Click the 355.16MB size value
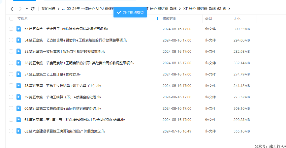Image resolution: width=286 pixels, height=148 pixels. [x=242, y=131]
